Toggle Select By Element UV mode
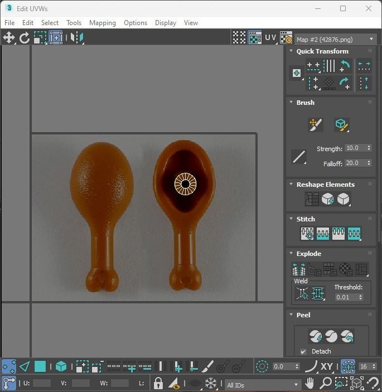 coord(61,366)
